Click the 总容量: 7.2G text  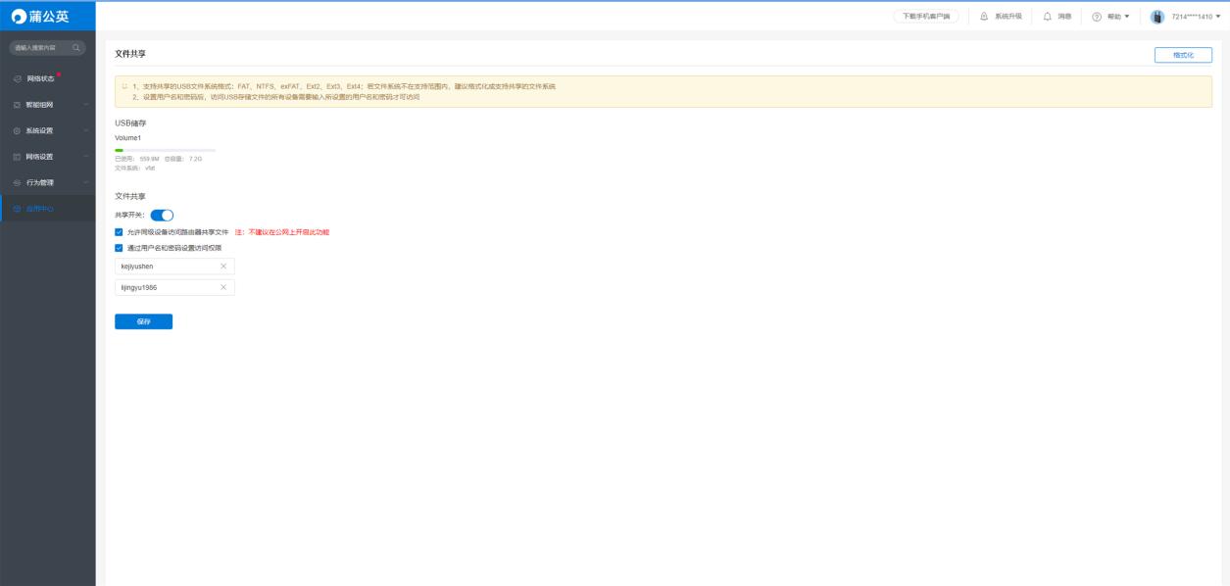183,159
